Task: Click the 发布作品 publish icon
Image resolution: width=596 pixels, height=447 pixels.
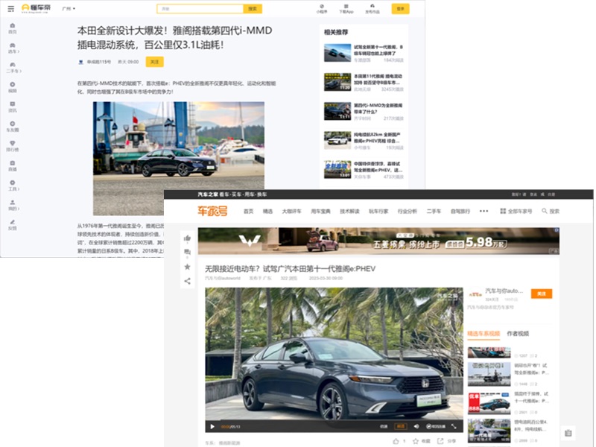Action: [x=372, y=9]
